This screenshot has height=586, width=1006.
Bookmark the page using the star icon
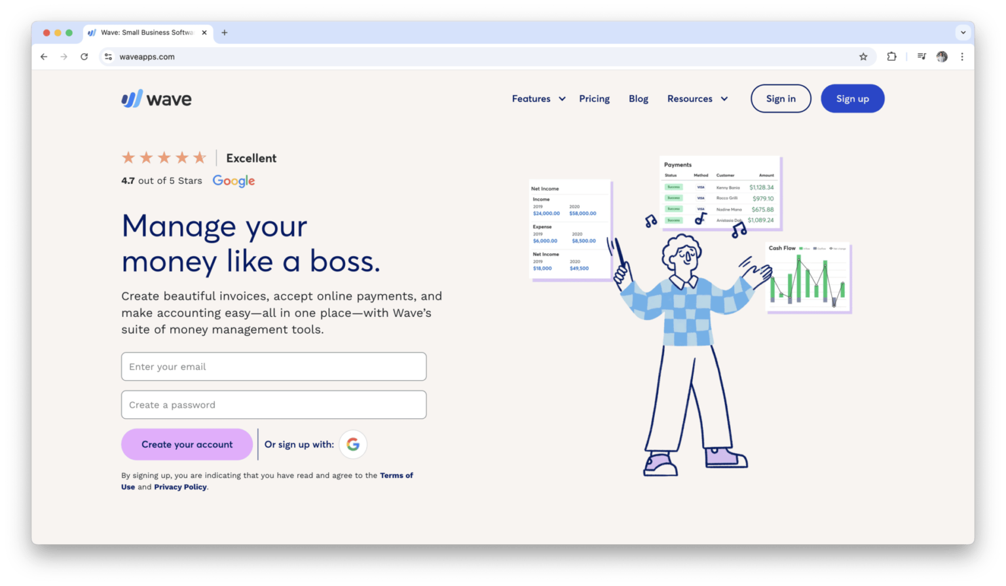pyautogui.click(x=863, y=56)
